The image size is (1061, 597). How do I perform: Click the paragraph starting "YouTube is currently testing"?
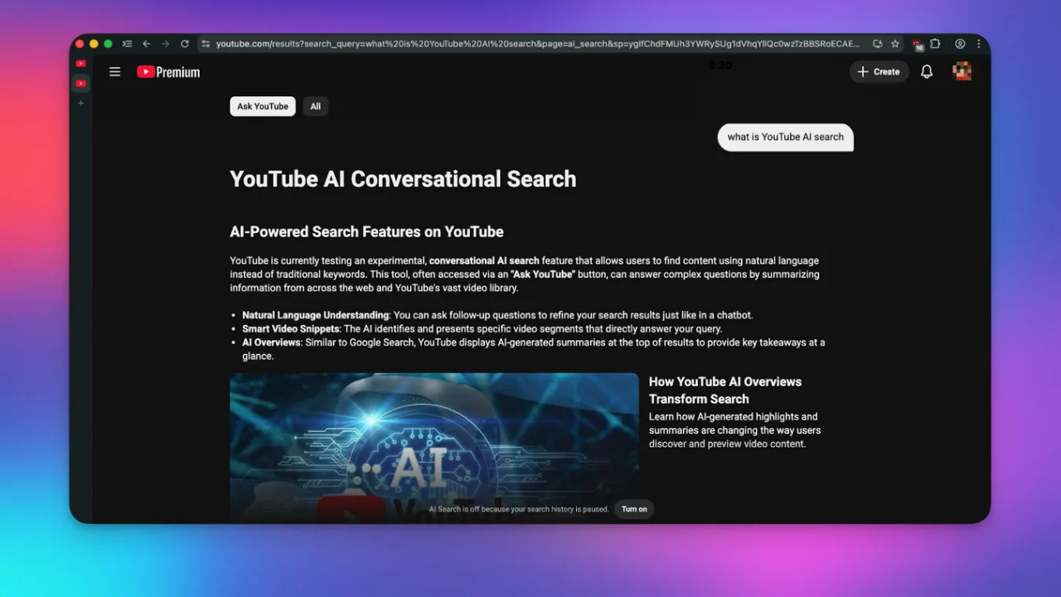(525, 274)
